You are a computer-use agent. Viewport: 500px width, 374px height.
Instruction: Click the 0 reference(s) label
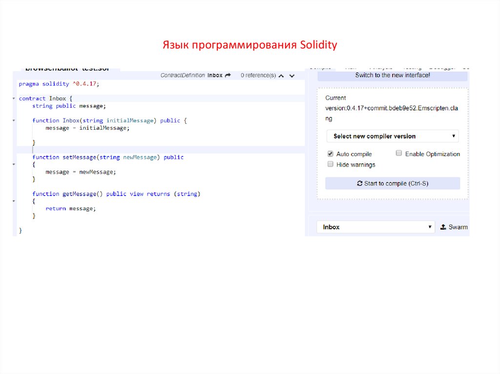click(x=258, y=76)
